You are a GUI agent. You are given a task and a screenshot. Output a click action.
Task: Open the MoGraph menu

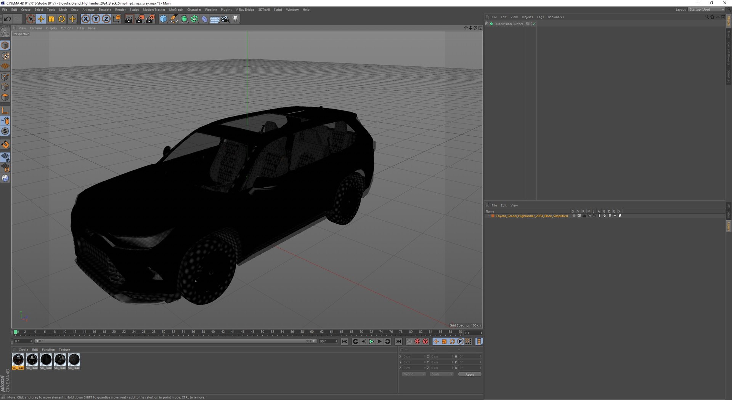point(176,10)
